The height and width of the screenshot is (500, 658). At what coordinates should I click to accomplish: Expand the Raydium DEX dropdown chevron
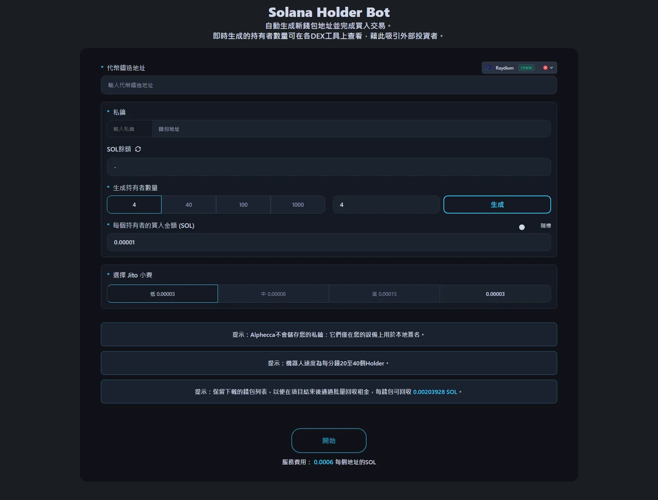[551, 68]
